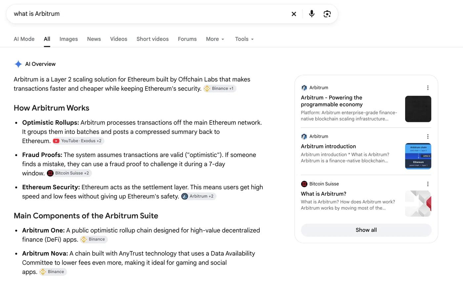This screenshot has width=463, height=281.
Task: Click the 'Optimistic Rollups:' bold text
Action: pyautogui.click(x=51, y=123)
